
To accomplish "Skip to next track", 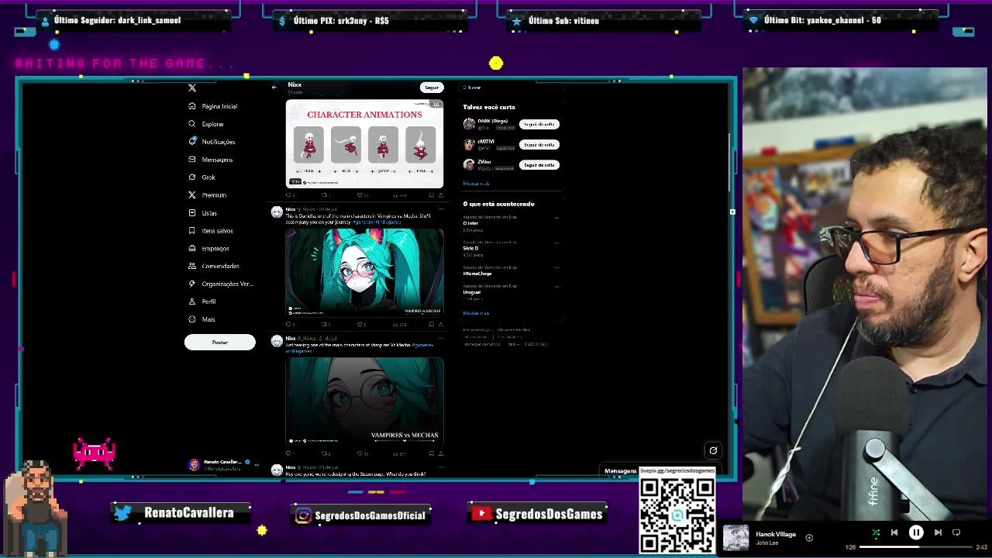I will tap(938, 532).
